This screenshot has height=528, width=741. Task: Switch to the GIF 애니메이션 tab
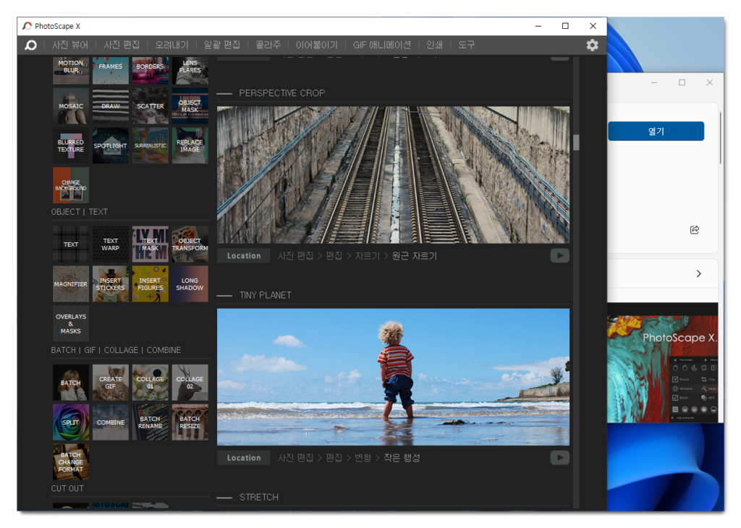382,45
